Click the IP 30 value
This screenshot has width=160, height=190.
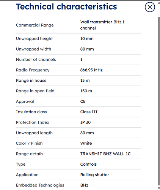(x=85, y=122)
